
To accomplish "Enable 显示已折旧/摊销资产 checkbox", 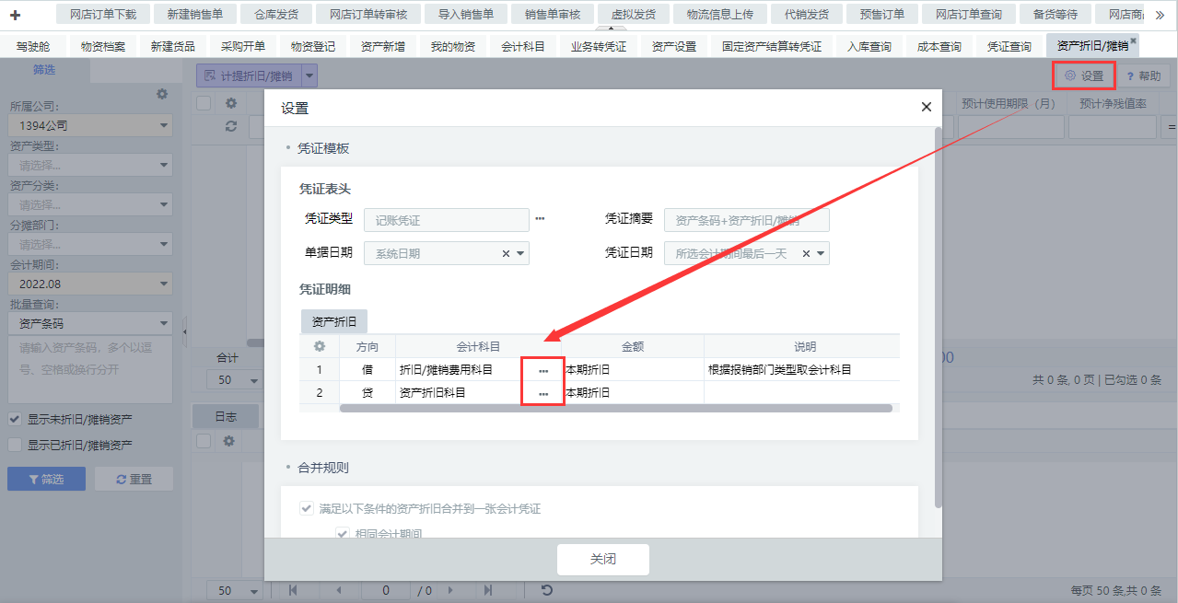I will (x=15, y=445).
